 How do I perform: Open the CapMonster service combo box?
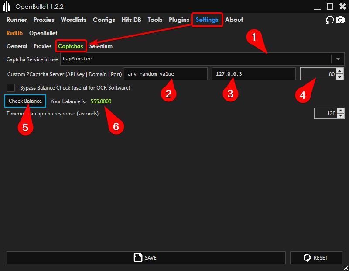click(202, 59)
